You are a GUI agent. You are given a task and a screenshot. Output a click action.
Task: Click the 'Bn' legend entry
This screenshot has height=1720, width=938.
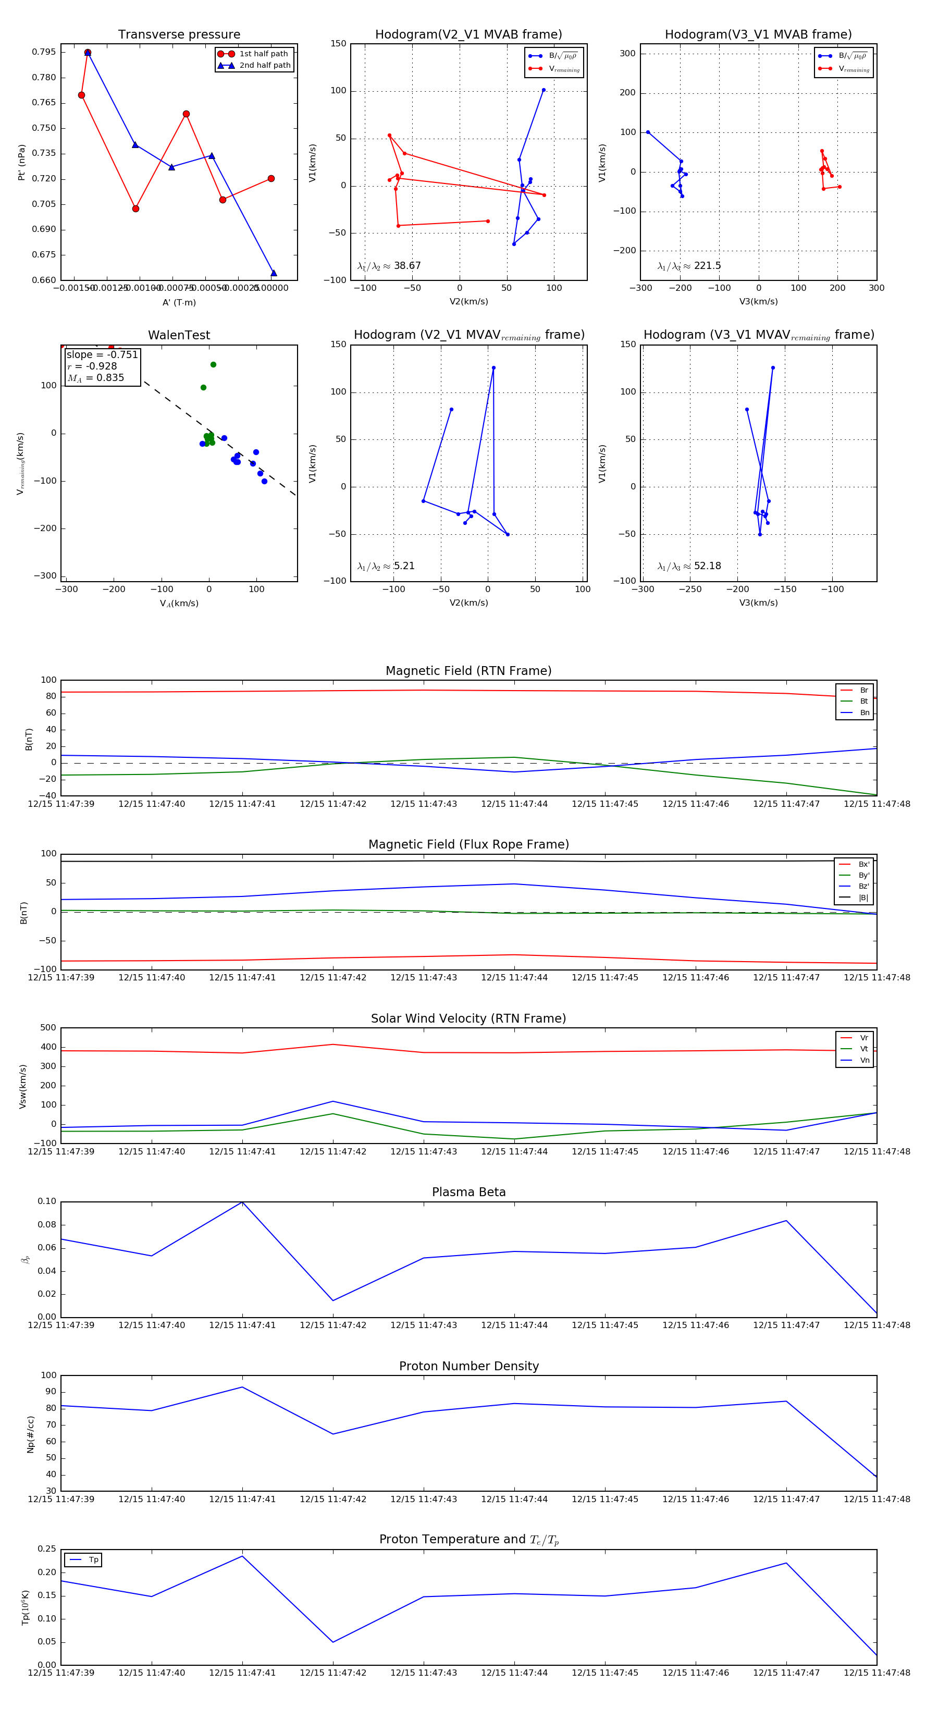855,713
